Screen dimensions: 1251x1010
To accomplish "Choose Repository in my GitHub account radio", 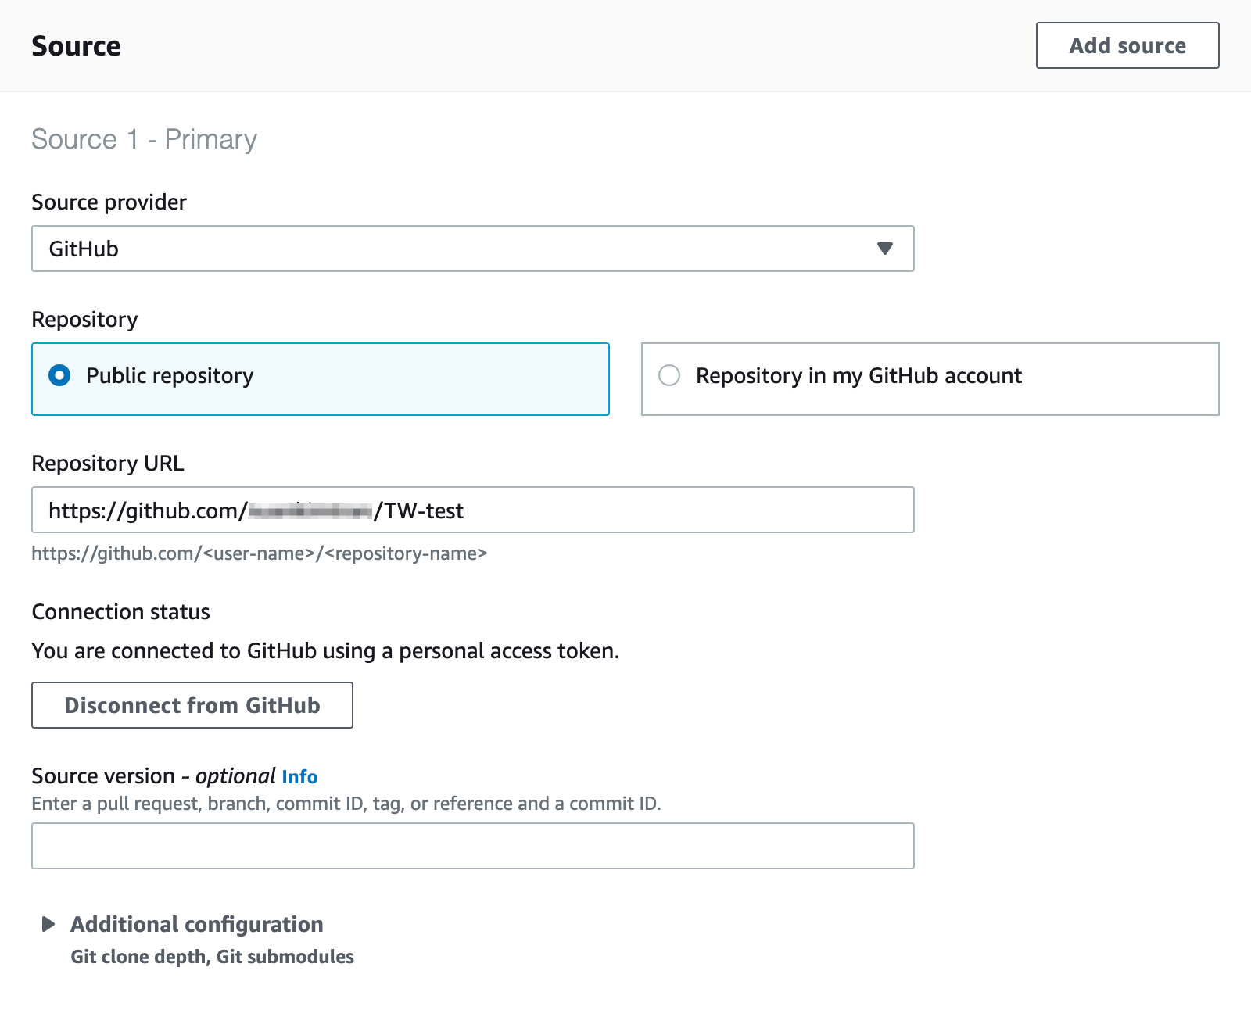I will click(669, 376).
